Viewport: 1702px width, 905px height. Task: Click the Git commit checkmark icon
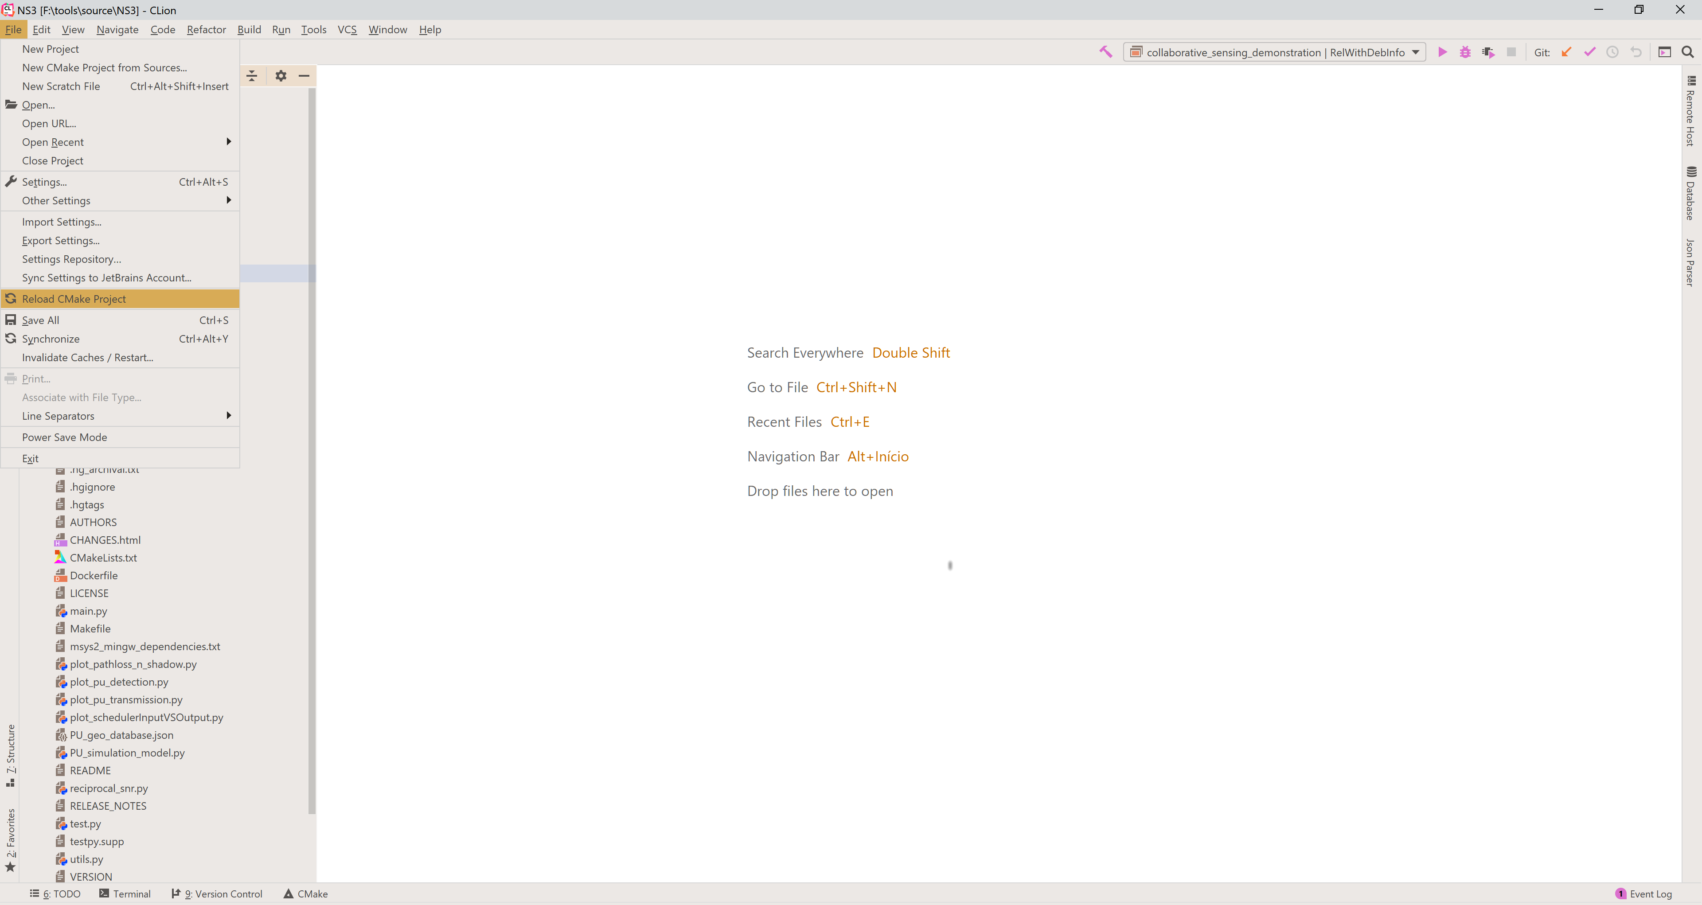click(1589, 52)
